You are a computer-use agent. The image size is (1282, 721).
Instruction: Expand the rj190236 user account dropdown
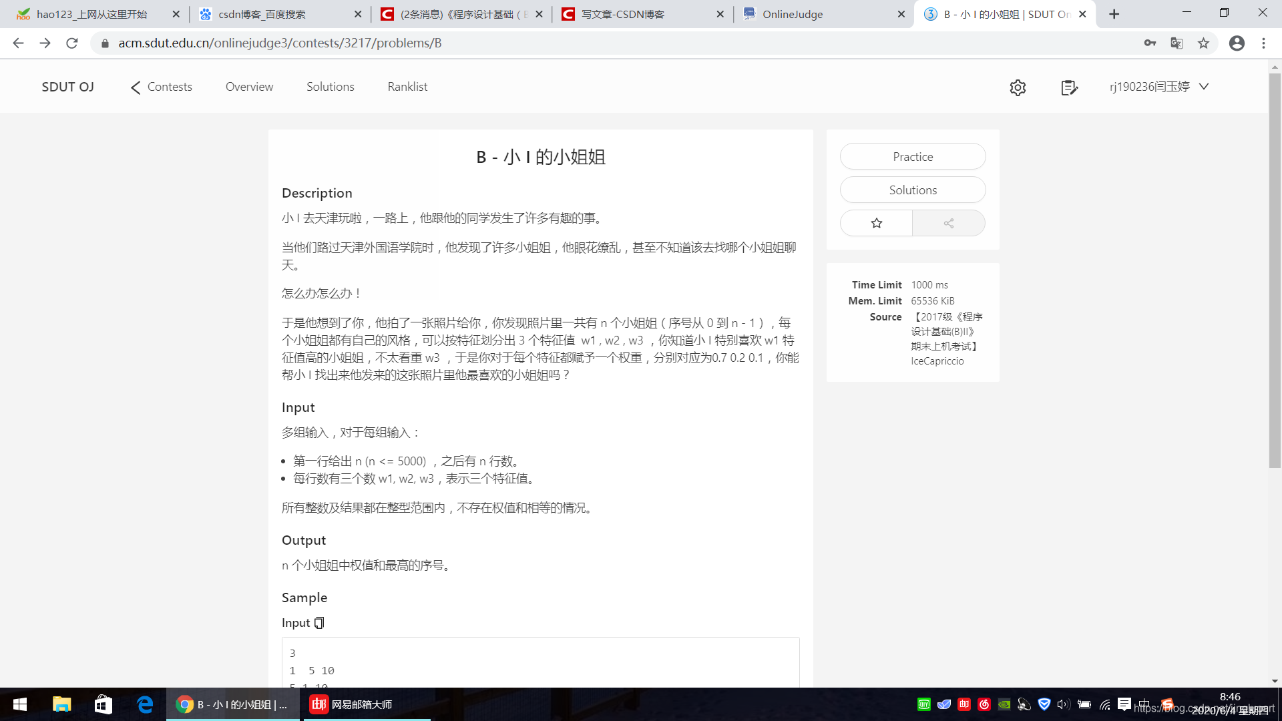click(x=1158, y=87)
